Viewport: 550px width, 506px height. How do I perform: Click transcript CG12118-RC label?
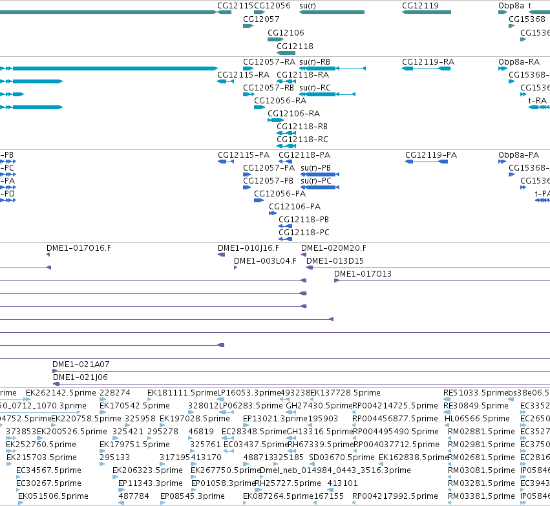[x=302, y=140]
